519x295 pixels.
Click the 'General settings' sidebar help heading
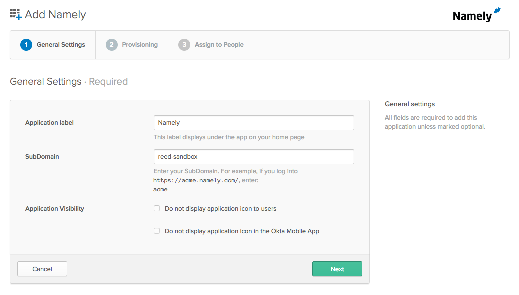click(x=410, y=104)
